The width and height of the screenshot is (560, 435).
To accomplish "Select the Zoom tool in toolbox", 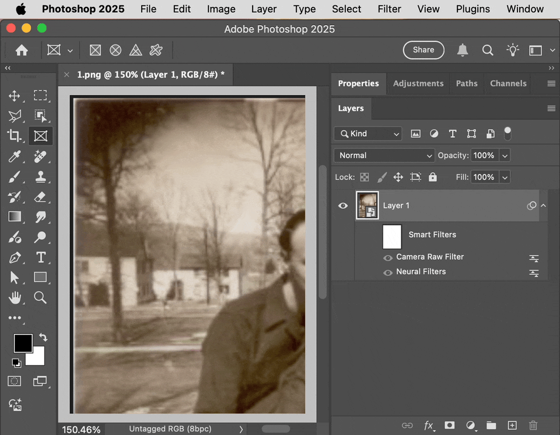I will click(40, 297).
